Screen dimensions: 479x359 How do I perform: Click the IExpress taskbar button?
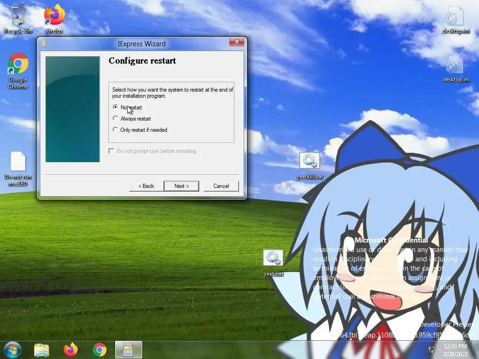pos(129,350)
